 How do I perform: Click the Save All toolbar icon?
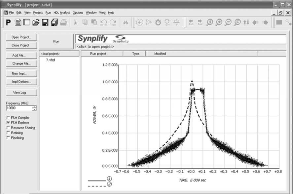point(54,22)
